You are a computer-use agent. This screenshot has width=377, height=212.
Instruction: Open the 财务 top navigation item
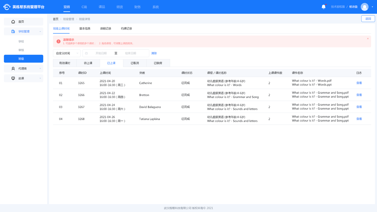point(137,7)
